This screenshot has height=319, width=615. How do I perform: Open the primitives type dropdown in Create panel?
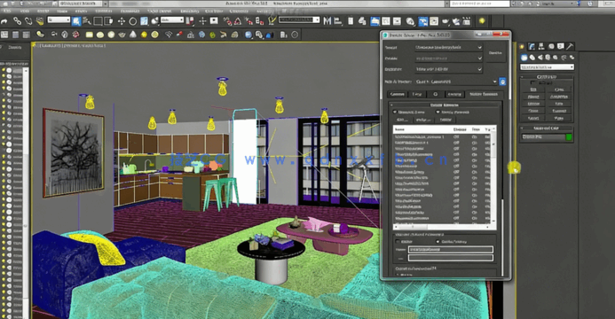point(548,67)
